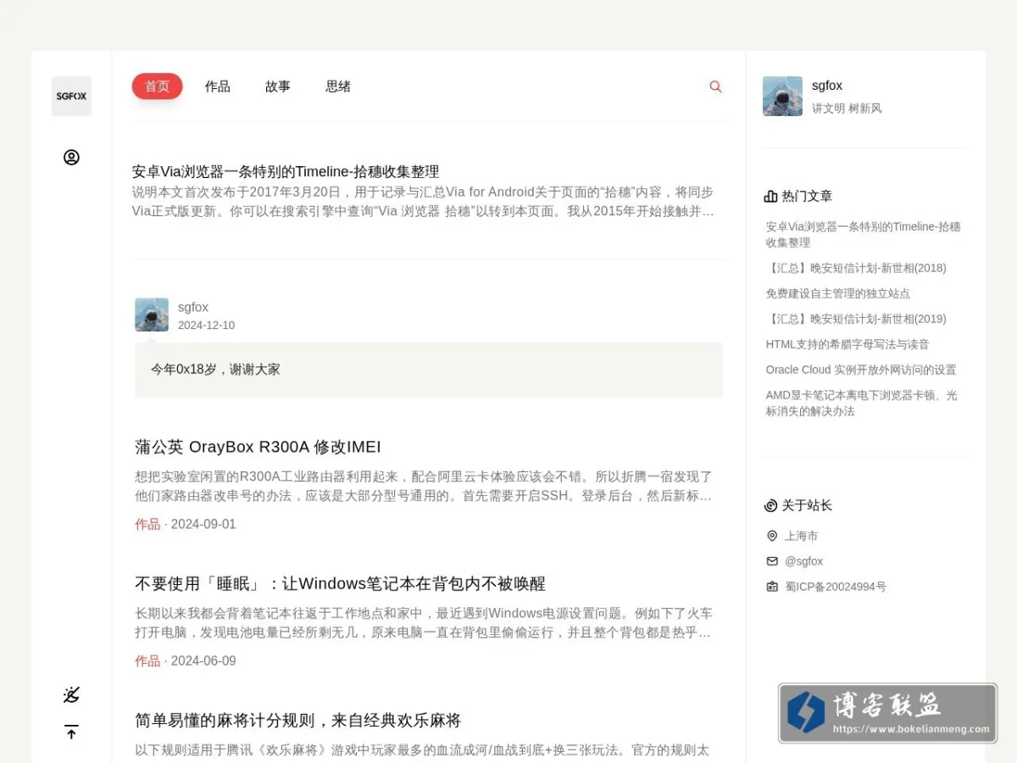
Task: Click sgfox name in right sidebar profile
Action: click(827, 86)
